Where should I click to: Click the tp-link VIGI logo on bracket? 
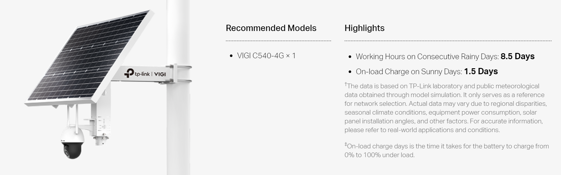point(145,74)
